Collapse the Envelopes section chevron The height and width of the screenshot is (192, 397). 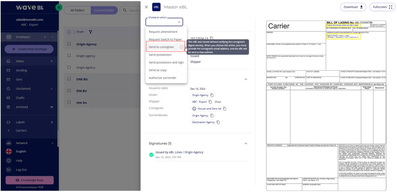(x=52, y=37)
